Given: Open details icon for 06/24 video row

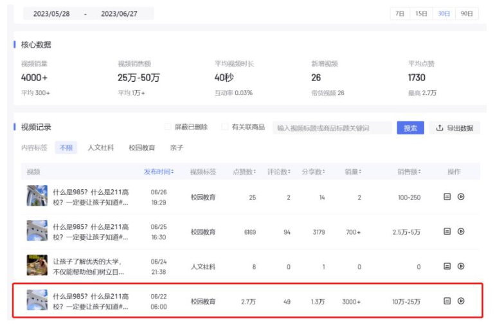Looking at the screenshot, I should 447,266.
